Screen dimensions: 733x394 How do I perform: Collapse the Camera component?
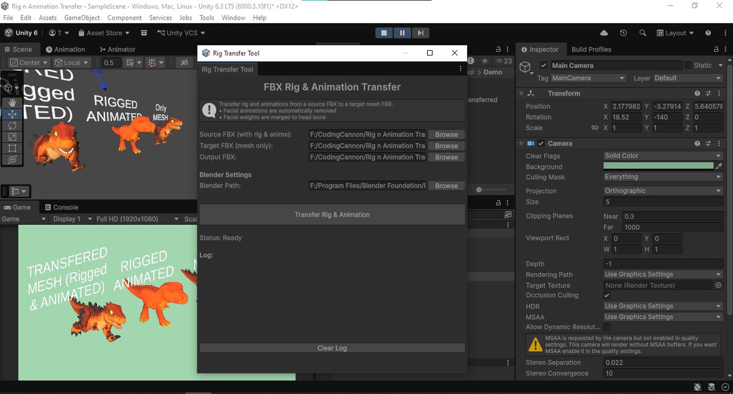[x=521, y=144]
